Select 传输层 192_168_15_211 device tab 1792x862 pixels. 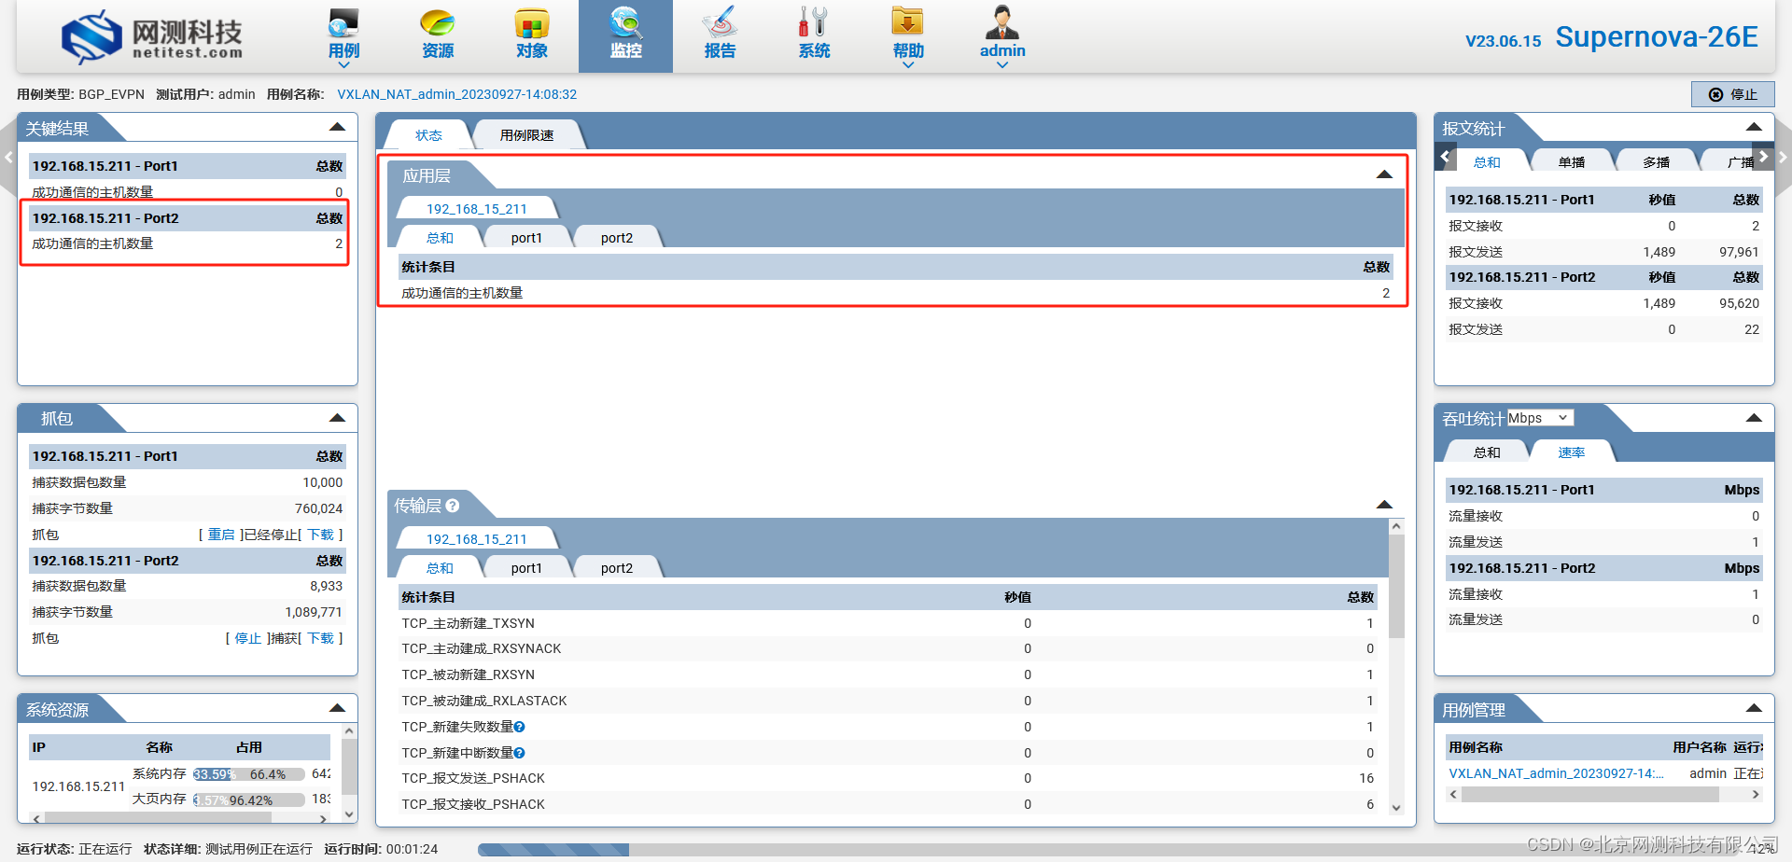click(x=477, y=539)
